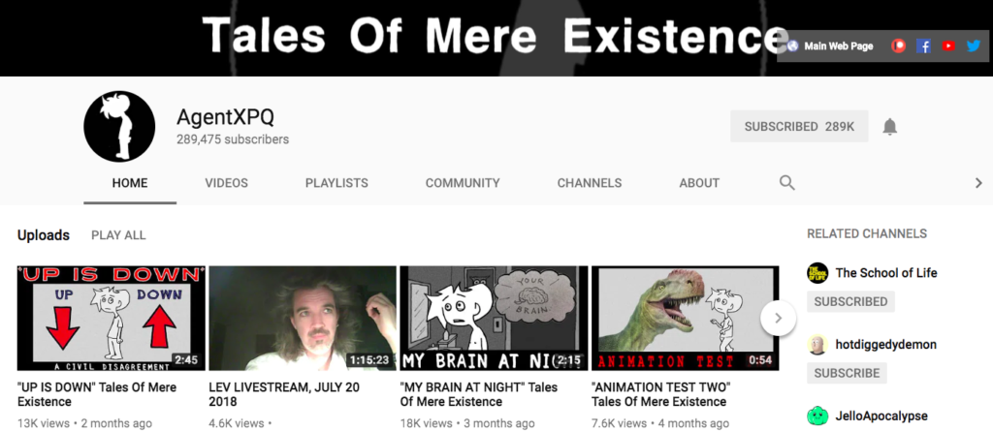Toggle the SUBSCRIBED 289K button
This screenshot has width=993, height=431.
799,126
